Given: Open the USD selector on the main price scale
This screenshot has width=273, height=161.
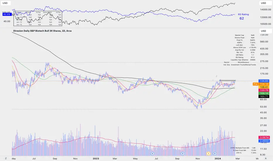Looking at the screenshot, I should pos(265,31).
